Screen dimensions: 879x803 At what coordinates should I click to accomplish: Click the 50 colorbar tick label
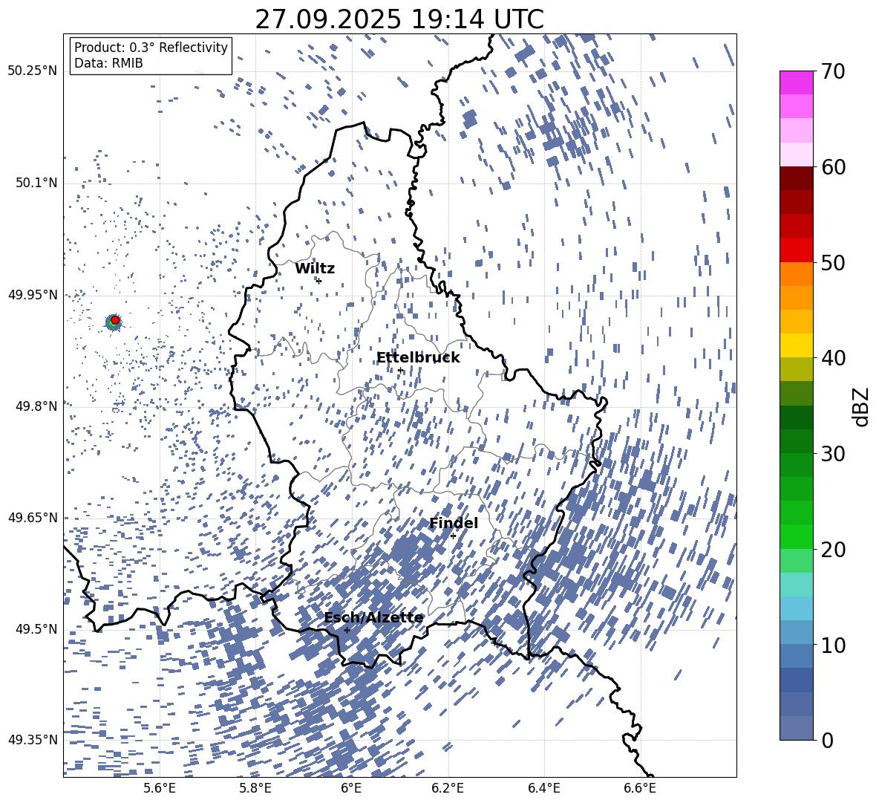pyautogui.click(x=833, y=262)
